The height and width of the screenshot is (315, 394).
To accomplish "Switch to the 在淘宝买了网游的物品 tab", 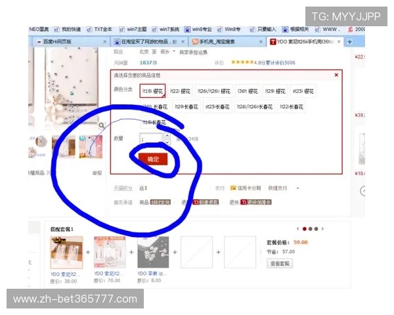I will 149,42.
